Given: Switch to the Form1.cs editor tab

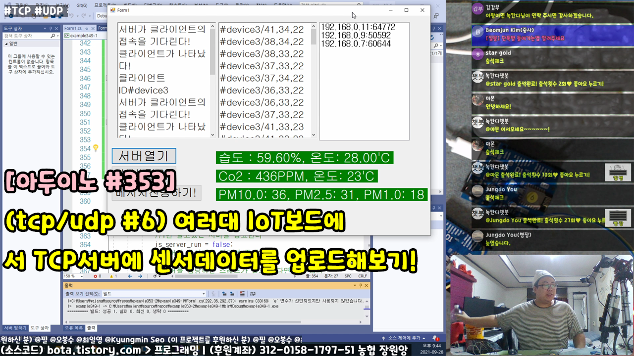Looking at the screenshot, I should coord(73,28).
